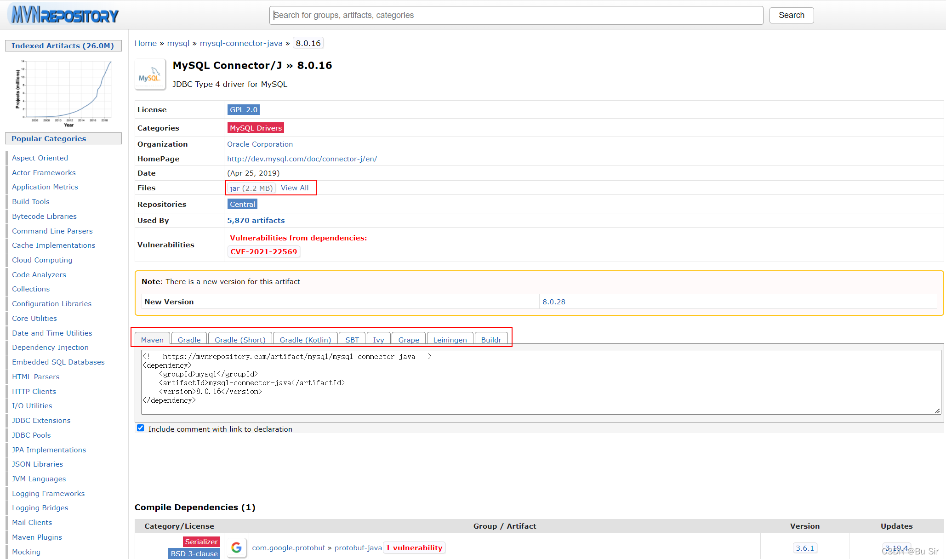Viewport: 946px width, 559px height.
Task: Click the Google protobuf Serializer badge icon
Action: pos(200,541)
